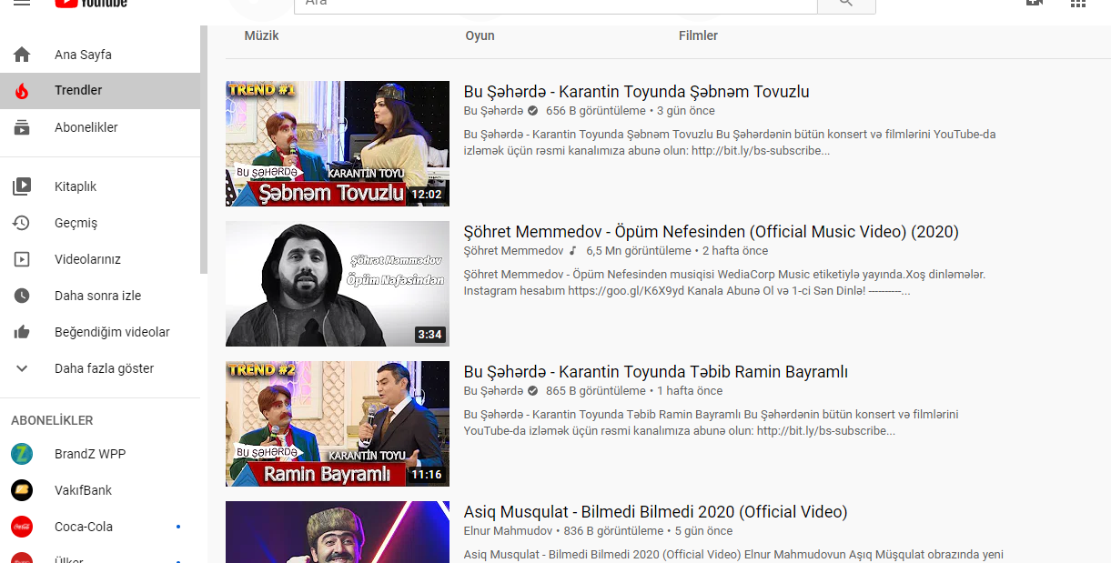Open the Kitaplık library icon

pyautogui.click(x=22, y=186)
